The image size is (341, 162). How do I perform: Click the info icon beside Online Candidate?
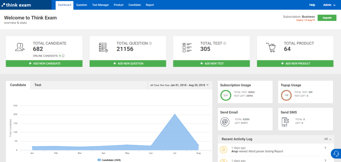click(x=63, y=56)
